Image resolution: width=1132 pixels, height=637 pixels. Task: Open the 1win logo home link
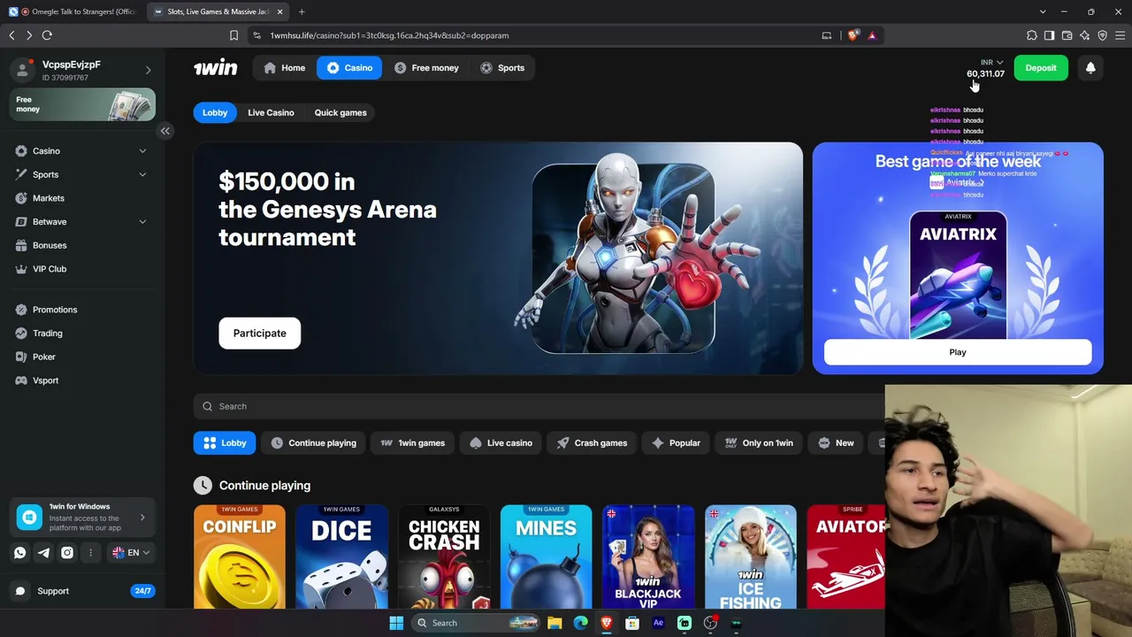point(215,68)
